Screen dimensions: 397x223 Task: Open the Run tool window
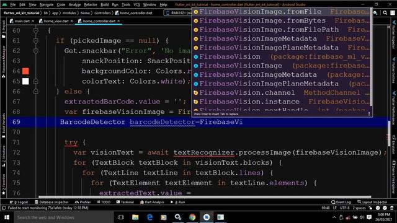pyautogui.click(x=178, y=202)
